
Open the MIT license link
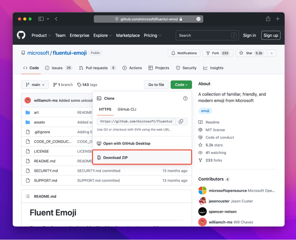coord(212,130)
